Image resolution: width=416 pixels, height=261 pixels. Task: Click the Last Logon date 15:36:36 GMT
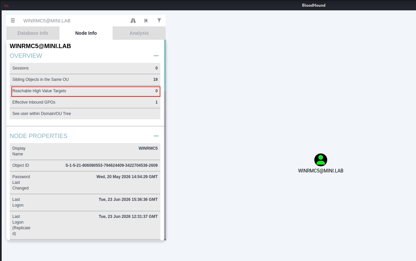(x=128, y=200)
